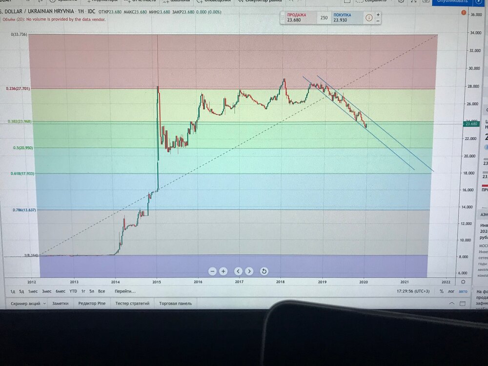Screen dimensions: 488x366
Task: Expand the bottom panel with the chevron
Action: tap(451, 303)
